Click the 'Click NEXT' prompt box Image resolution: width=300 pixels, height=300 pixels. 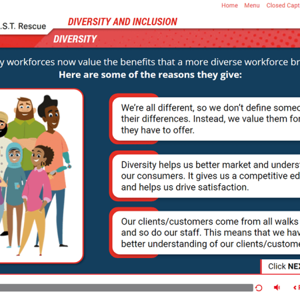280,266
